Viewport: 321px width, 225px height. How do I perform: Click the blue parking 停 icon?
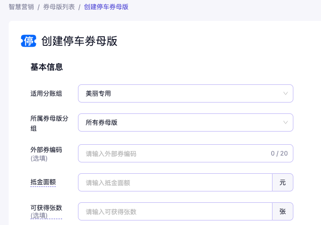[28, 41]
